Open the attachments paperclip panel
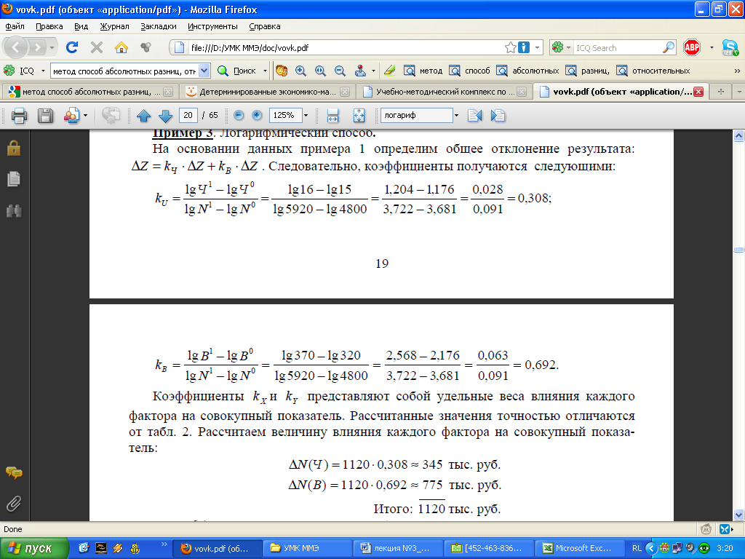Viewport: 745px width, 559px height. pos(14,503)
